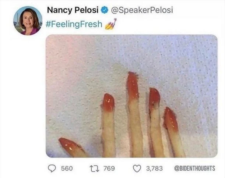Viewport: 225px width, 178px height.
Task: Open the circular profile avatar photo
Action: (28, 21)
